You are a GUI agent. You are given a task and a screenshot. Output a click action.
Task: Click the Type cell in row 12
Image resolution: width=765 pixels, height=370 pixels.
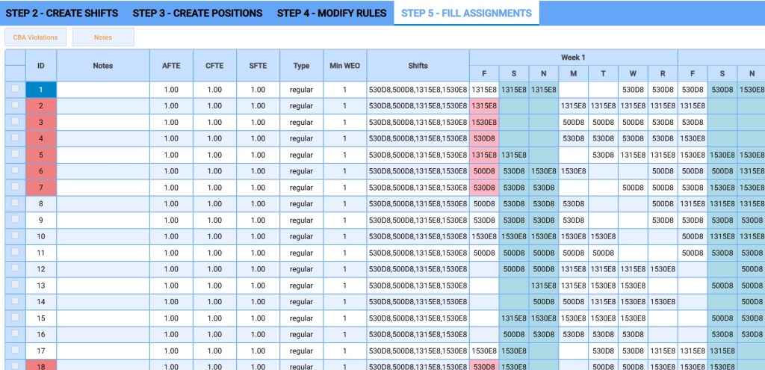[x=301, y=269]
